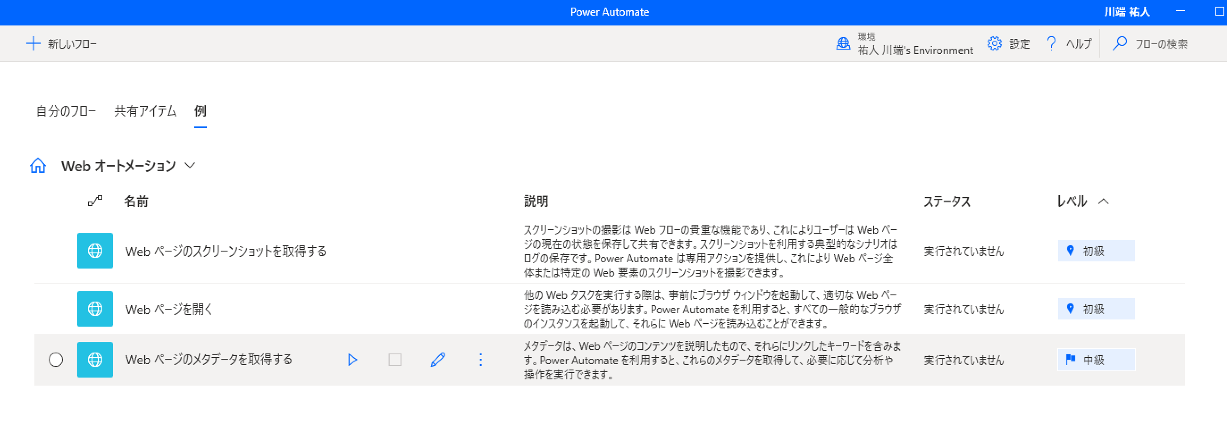Expand the Web オートメーション category dropdown
This screenshot has height=441, width=1227.
tap(190, 166)
